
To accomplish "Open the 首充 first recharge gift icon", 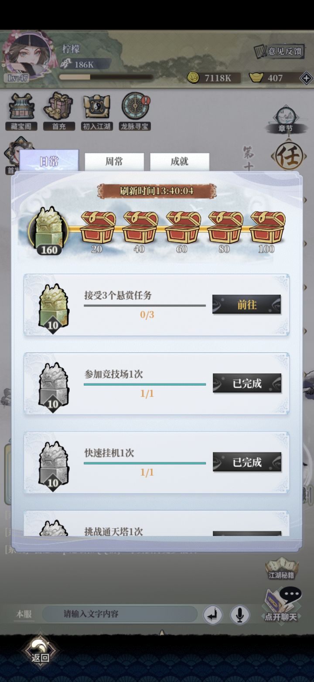I will click(58, 111).
